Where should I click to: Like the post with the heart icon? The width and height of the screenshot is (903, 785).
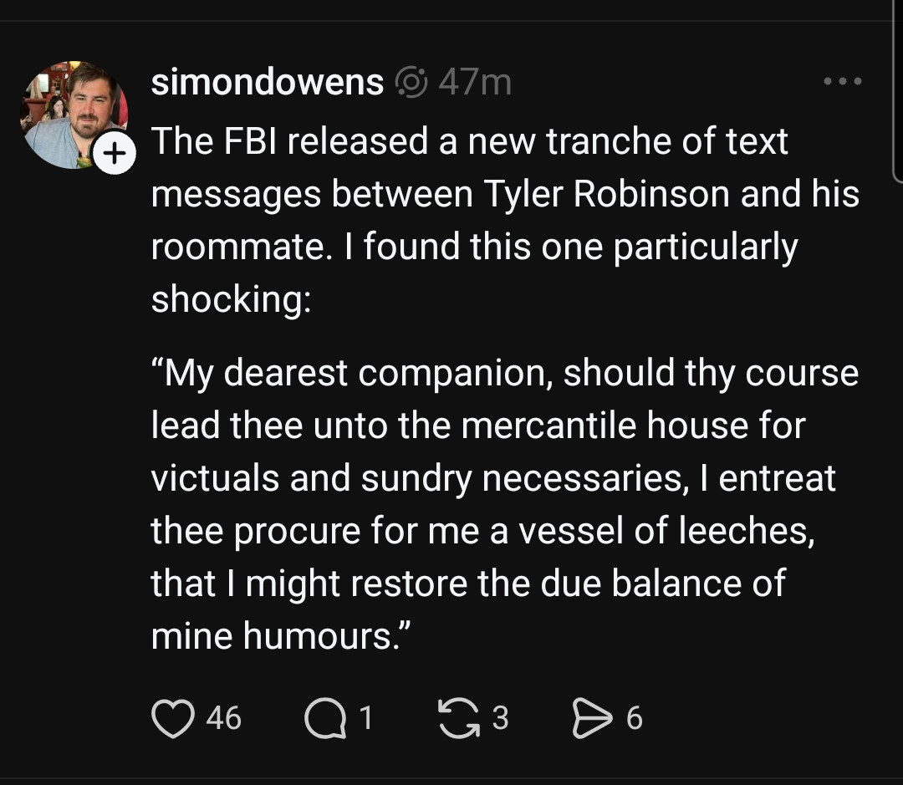point(172,718)
